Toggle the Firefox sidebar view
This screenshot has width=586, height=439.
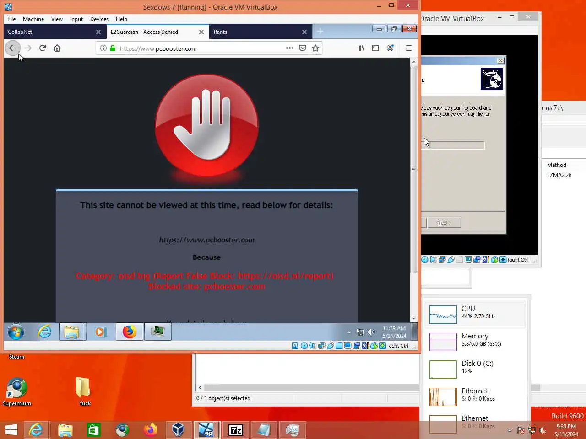[375, 48]
